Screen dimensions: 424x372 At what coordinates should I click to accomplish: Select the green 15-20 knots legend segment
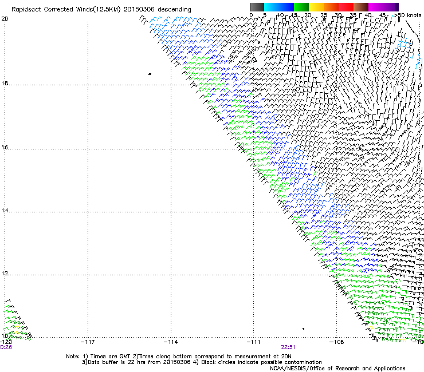pos(301,7)
